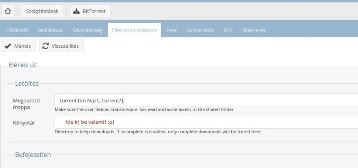Screen dimensions: 358x168
Task: Switch to the Sorbanállás tab
Action: pos(200,30)
